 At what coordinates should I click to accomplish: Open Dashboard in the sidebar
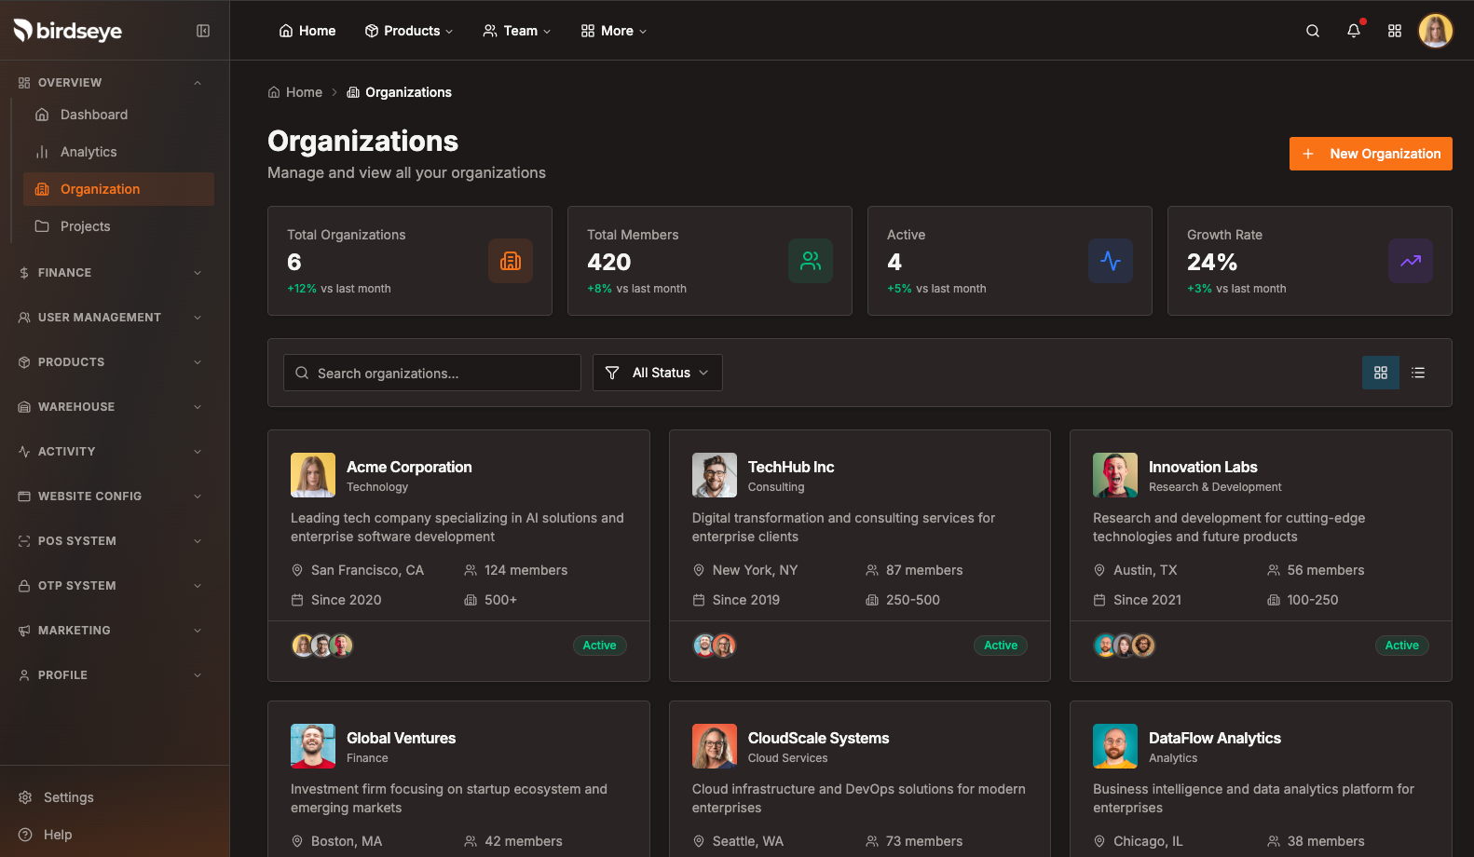[x=118, y=115]
